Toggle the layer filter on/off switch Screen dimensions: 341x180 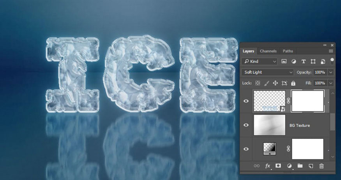332,61
